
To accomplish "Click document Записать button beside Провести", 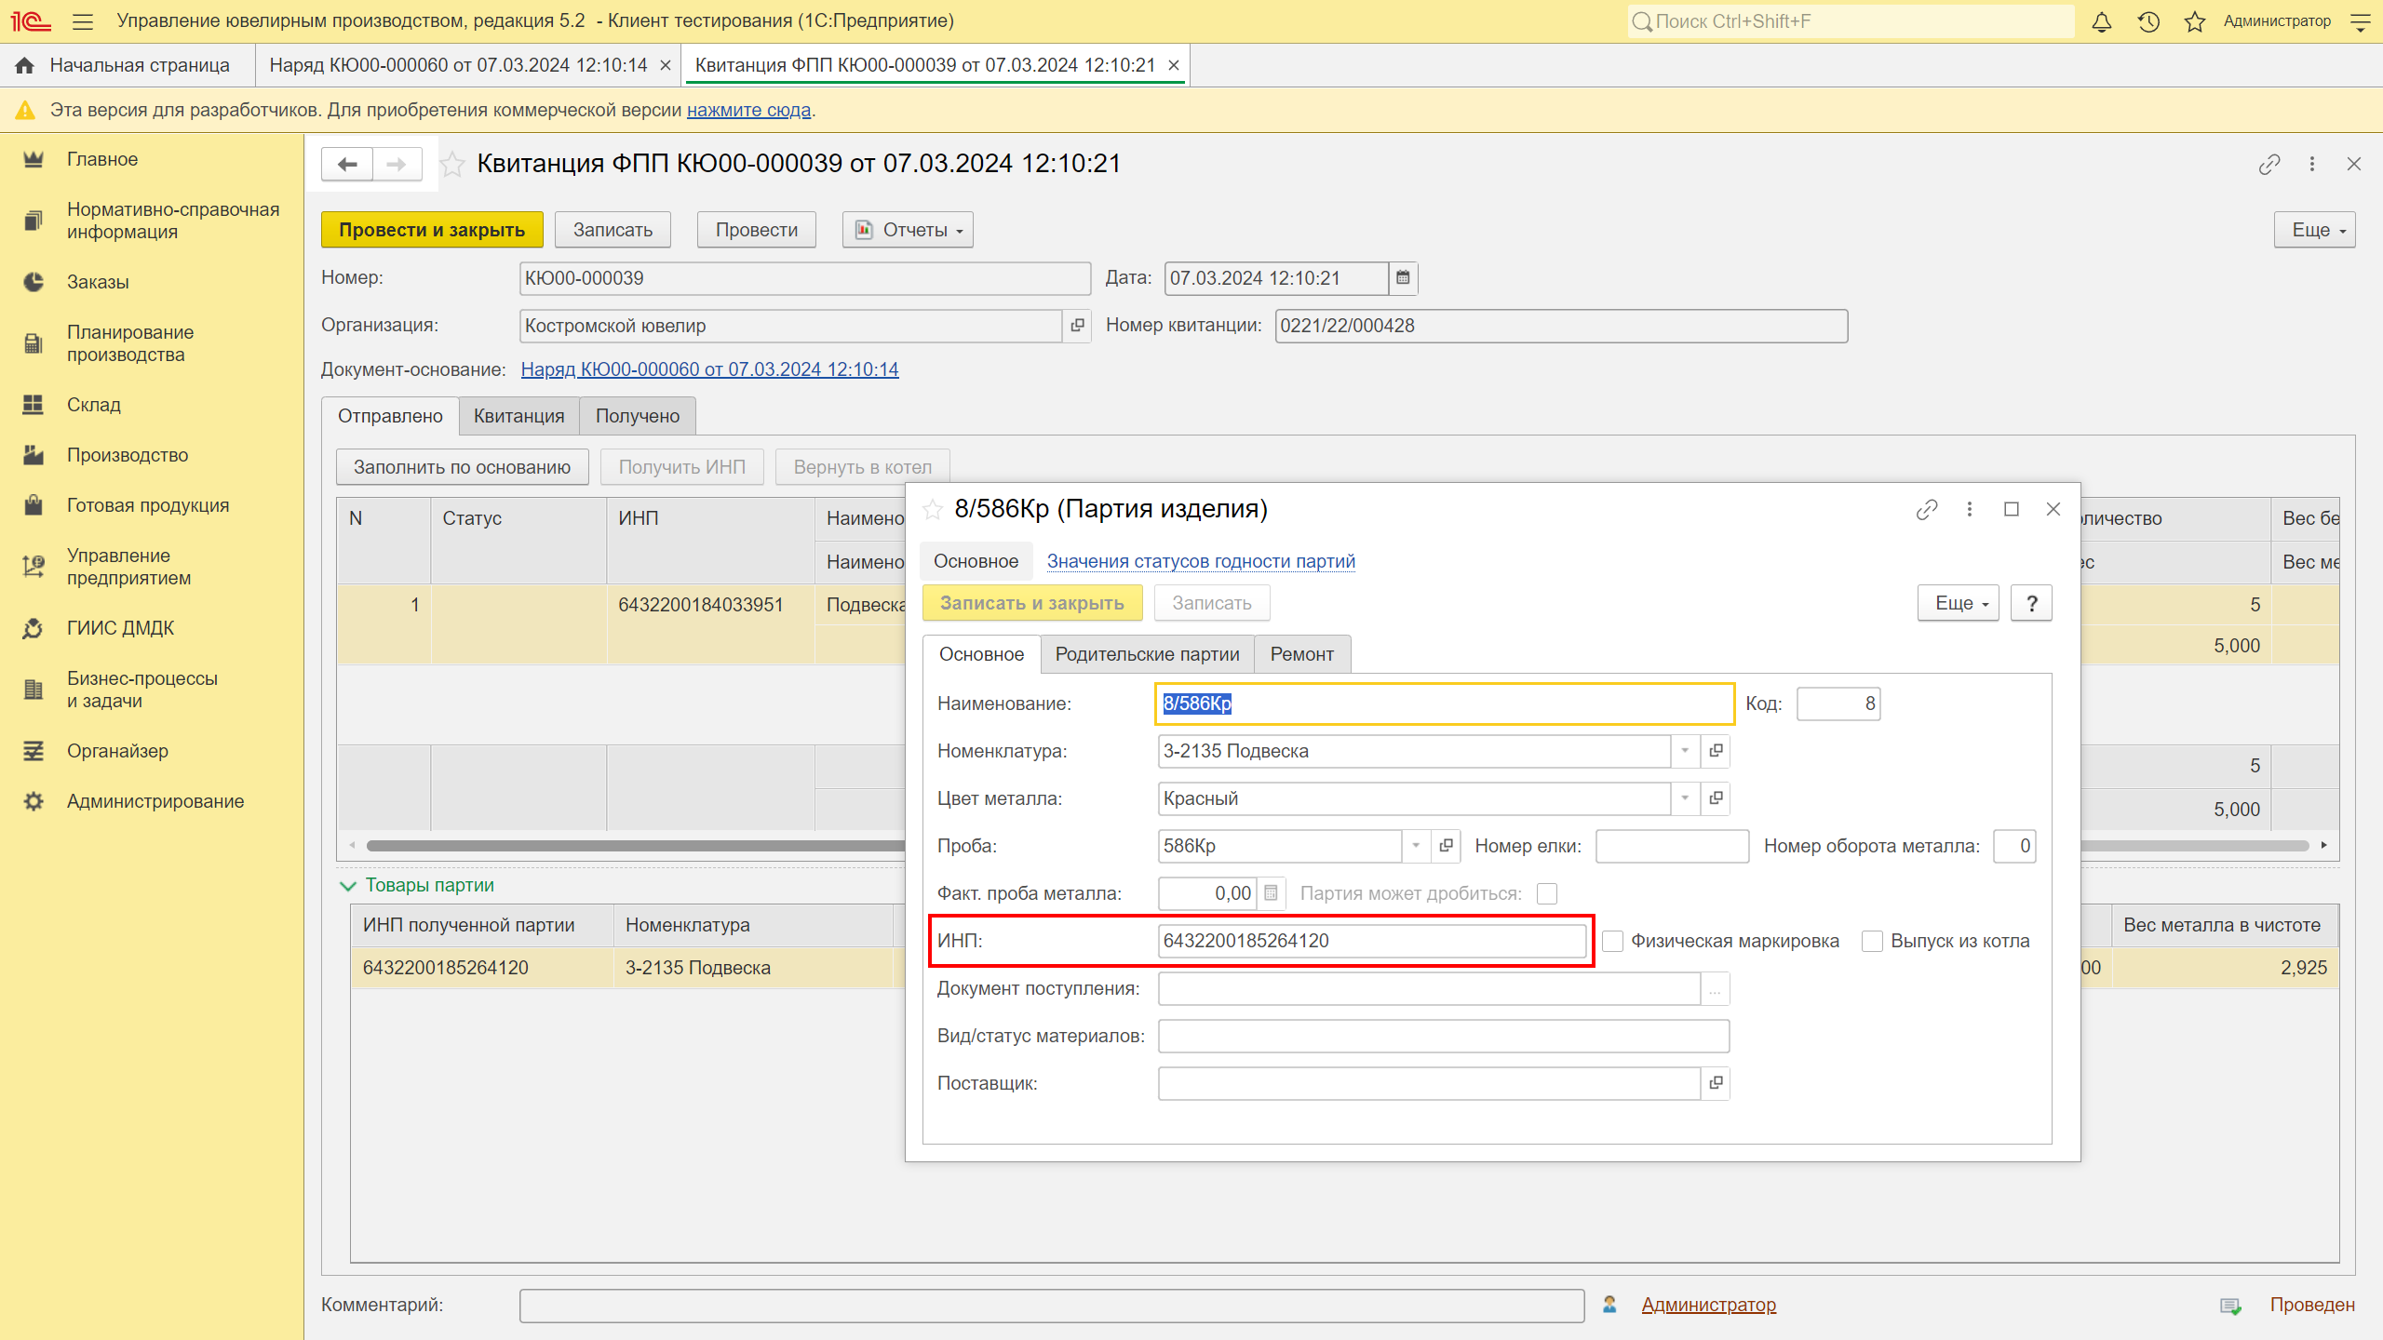I will click(613, 230).
